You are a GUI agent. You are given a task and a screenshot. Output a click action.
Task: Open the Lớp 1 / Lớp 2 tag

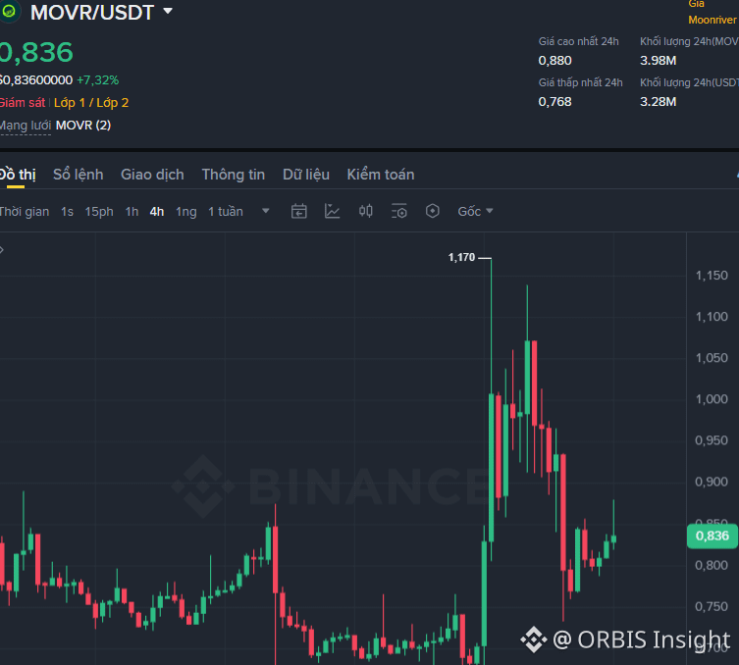coord(91,103)
